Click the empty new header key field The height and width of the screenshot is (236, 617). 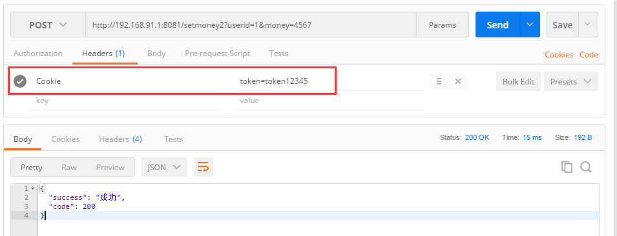click(125, 101)
